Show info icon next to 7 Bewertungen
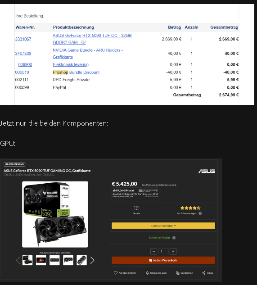The height and width of the screenshot is (285, 257). (x=200, y=213)
